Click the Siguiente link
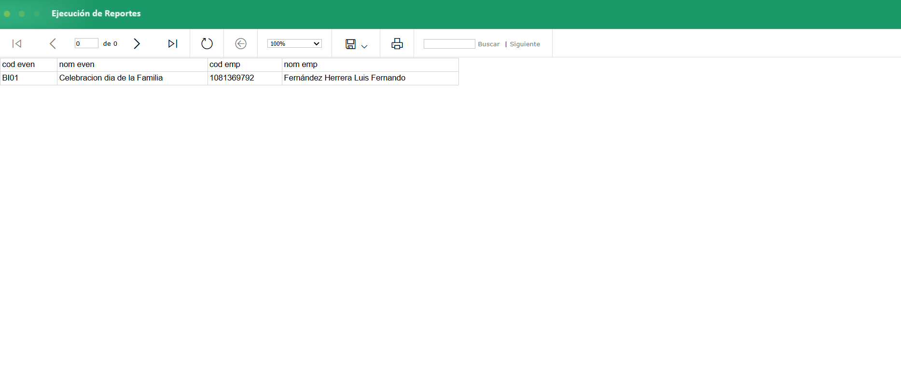 tap(525, 44)
